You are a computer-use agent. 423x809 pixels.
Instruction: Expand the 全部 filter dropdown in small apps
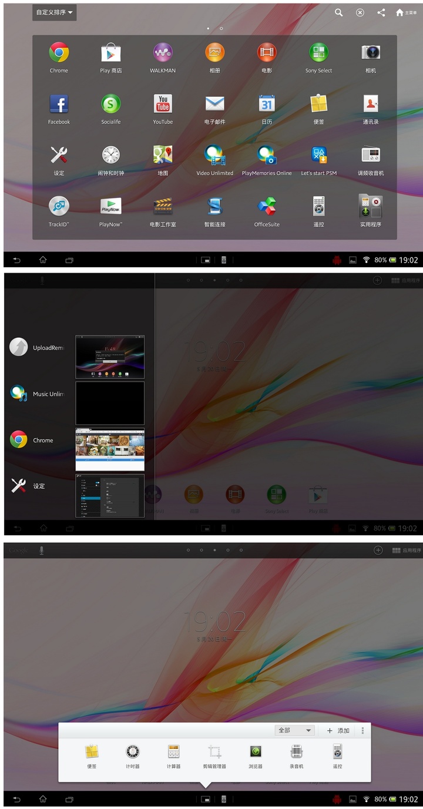295,730
